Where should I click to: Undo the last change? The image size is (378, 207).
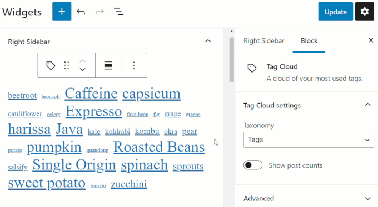tap(81, 12)
